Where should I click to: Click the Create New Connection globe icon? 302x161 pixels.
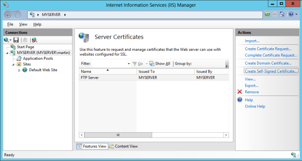6,40
